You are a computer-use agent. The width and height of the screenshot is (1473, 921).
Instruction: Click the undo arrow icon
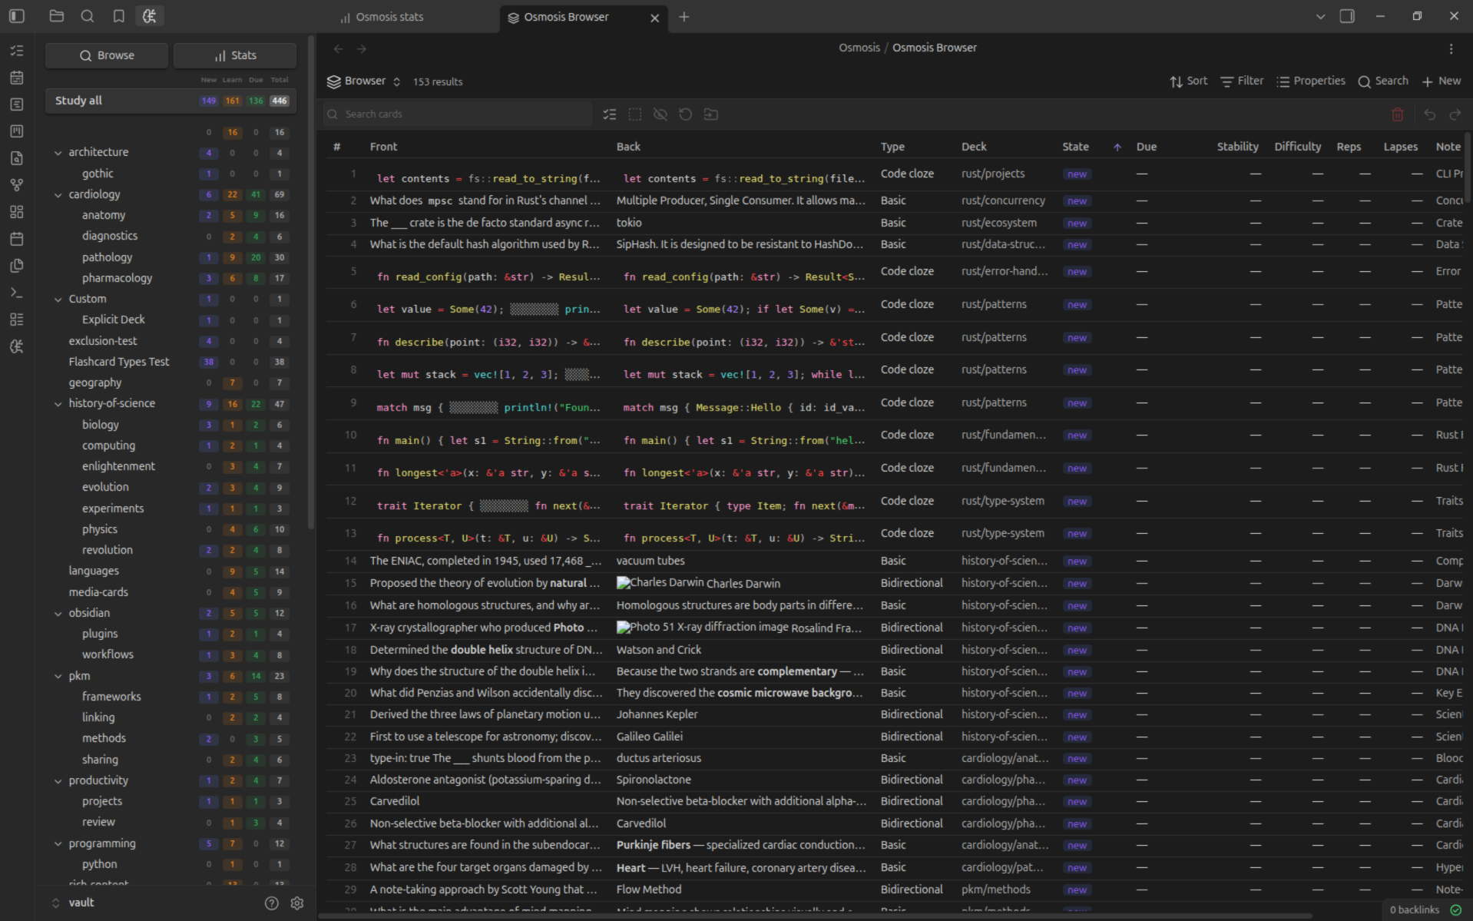[x=1430, y=114]
